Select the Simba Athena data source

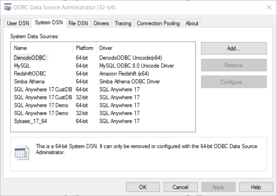[x=29, y=82]
